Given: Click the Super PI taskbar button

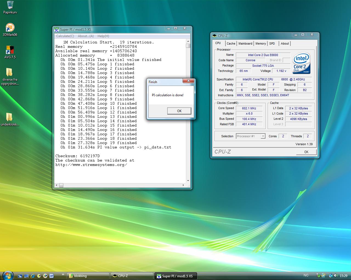Looking at the screenshot, I should [x=176, y=276].
